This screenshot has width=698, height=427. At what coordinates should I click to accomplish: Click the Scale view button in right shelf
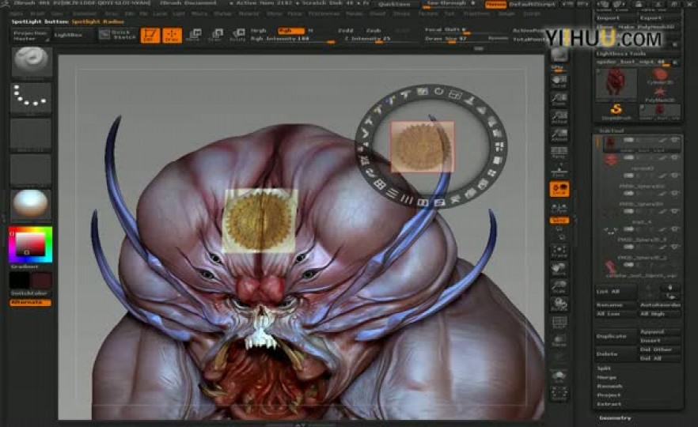(x=559, y=287)
